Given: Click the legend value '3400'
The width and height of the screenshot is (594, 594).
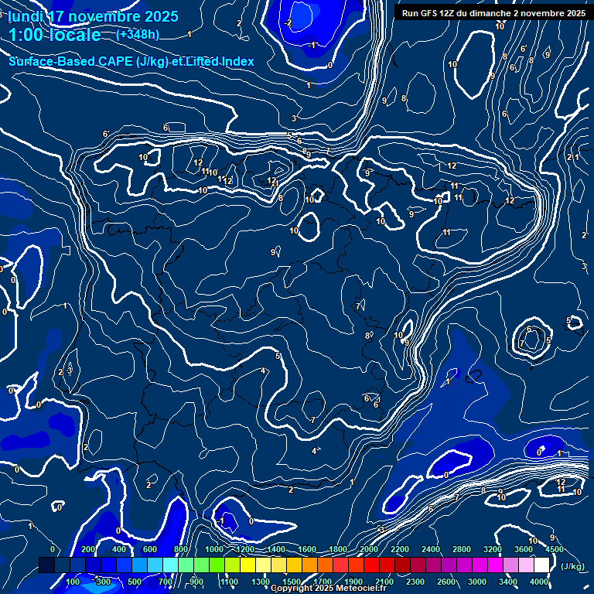Looking at the screenshot, I should [x=508, y=582].
